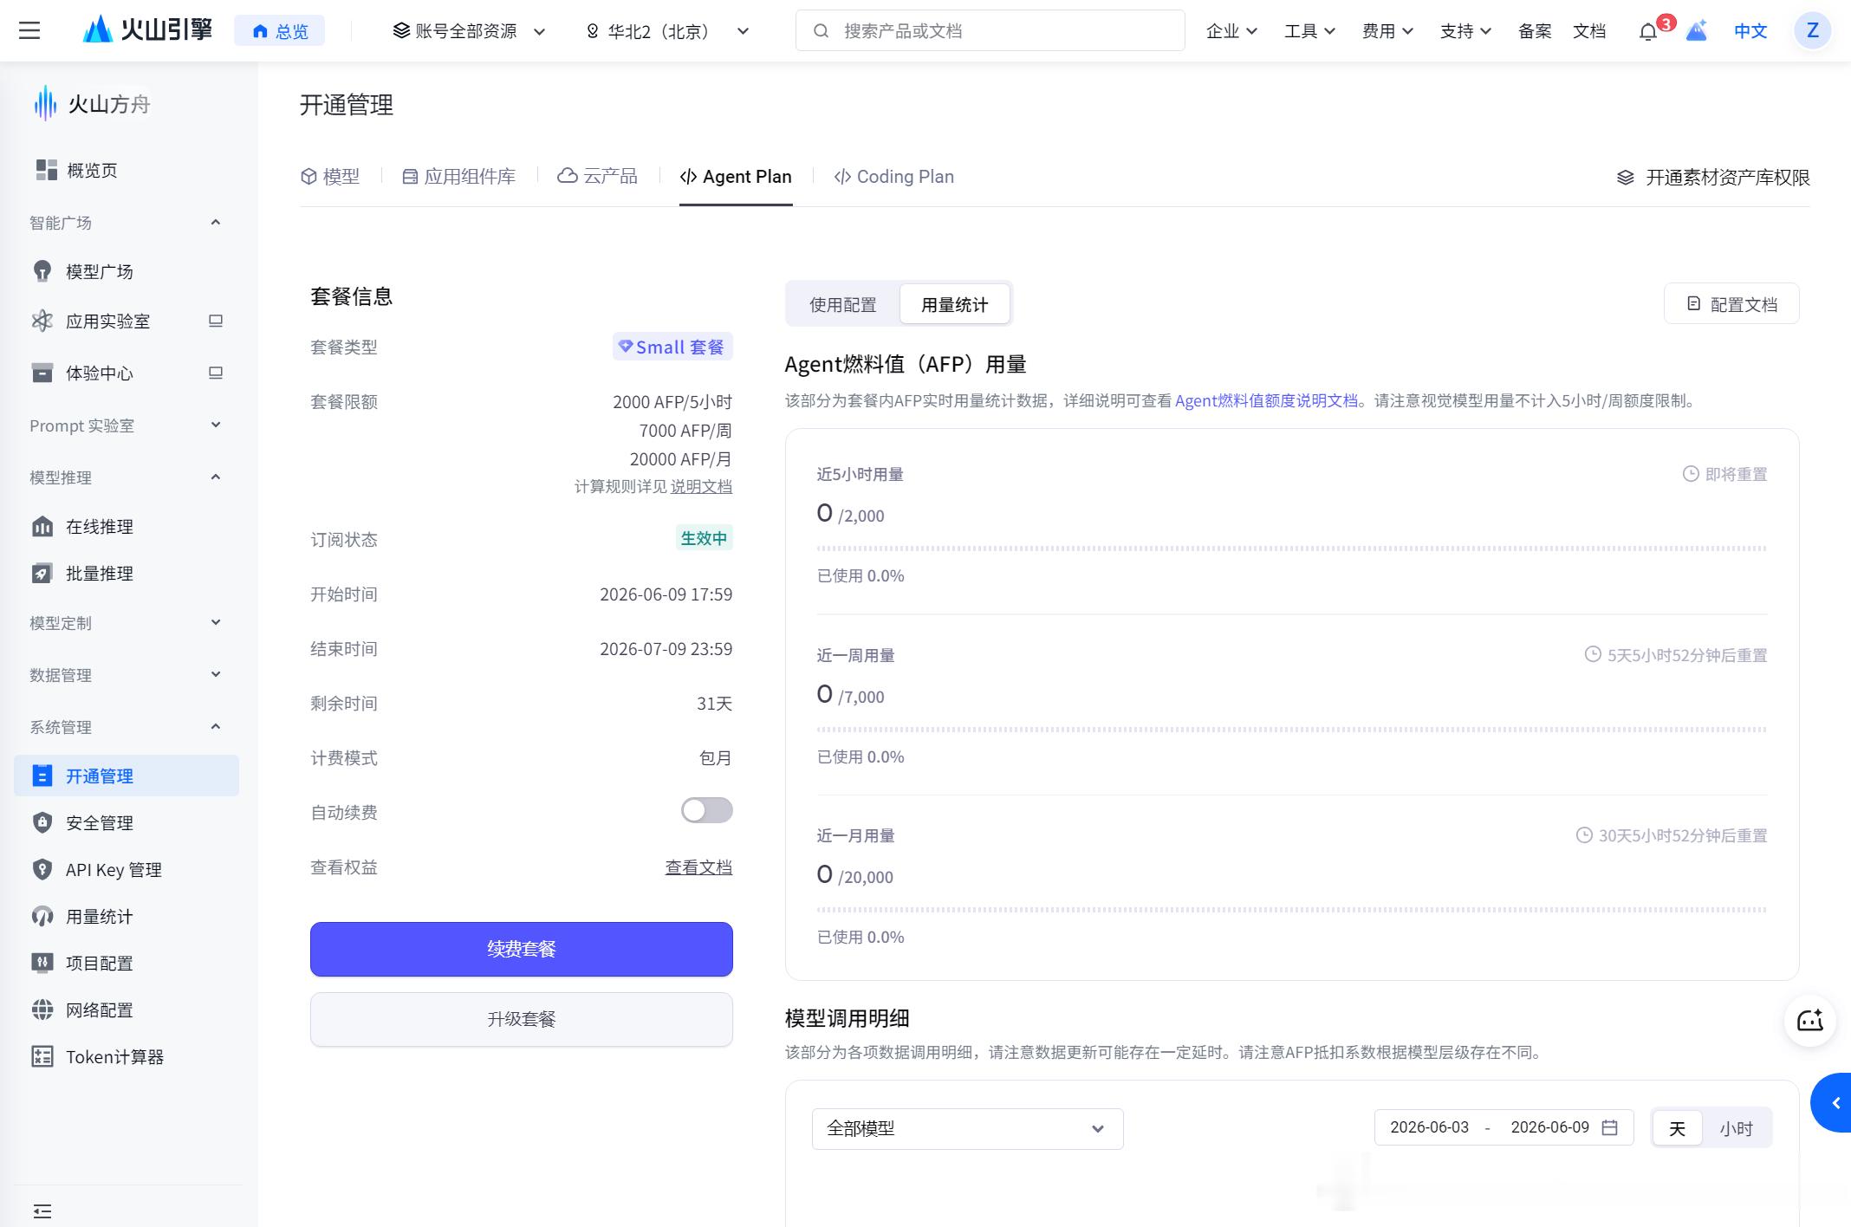This screenshot has width=1851, height=1227.
Task: Switch to the 使用配置 tab
Action: [x=843, y=304]
